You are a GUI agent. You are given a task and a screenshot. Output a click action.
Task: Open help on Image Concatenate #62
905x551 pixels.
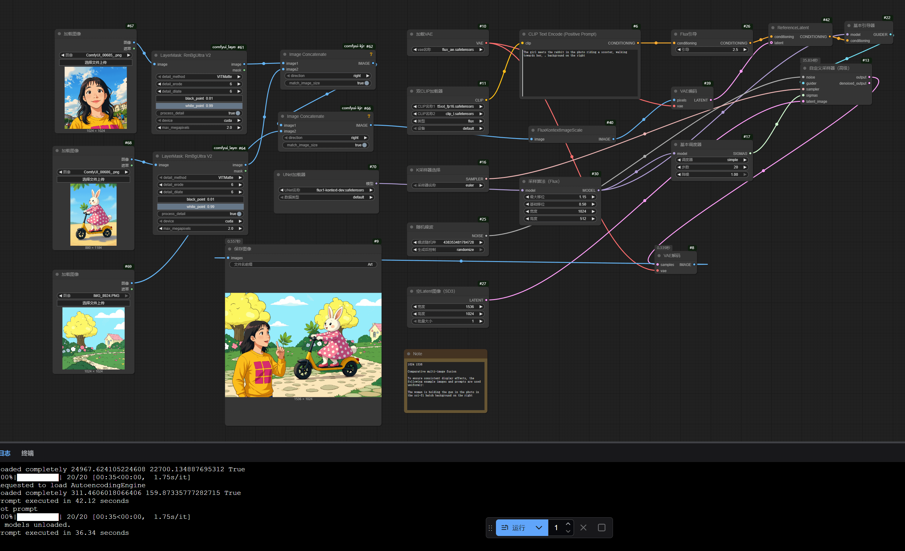pos(371,54)
